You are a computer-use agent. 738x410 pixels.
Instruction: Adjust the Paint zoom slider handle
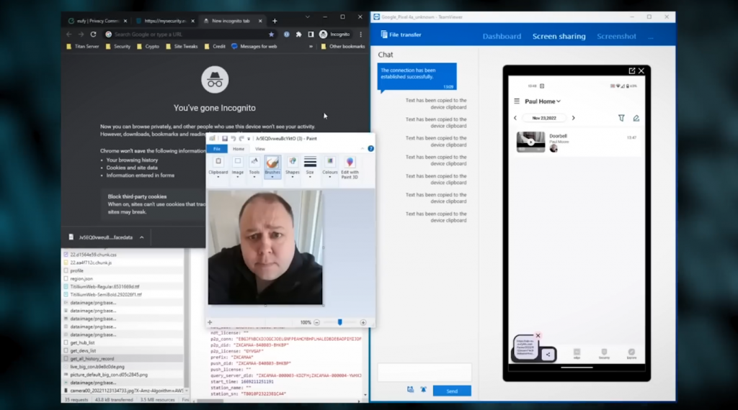click(340, 322)
